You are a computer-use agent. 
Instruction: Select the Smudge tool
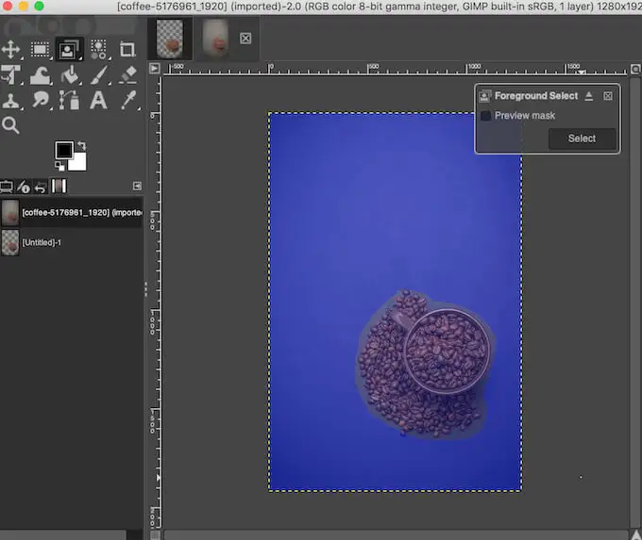pos(40,100)
